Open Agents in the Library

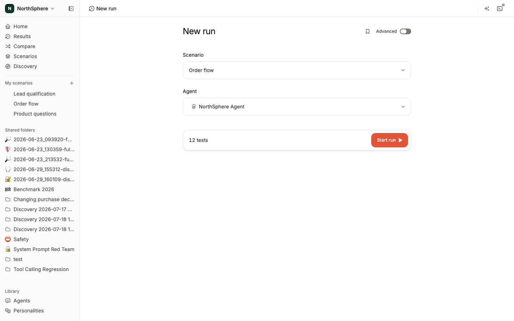point(40,301)
